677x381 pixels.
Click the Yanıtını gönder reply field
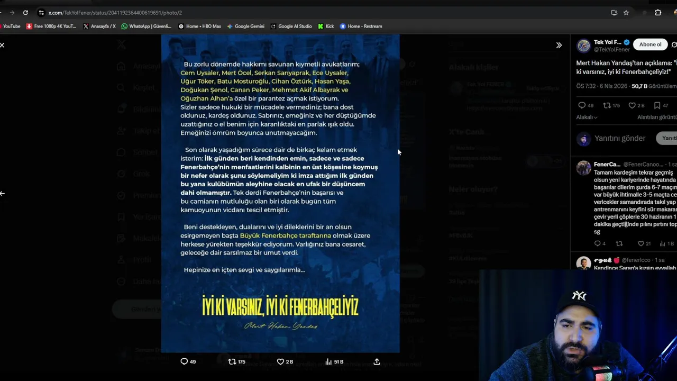[620, 138]
